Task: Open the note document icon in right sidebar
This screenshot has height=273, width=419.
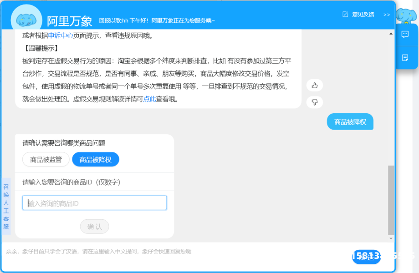Action: 405,57
